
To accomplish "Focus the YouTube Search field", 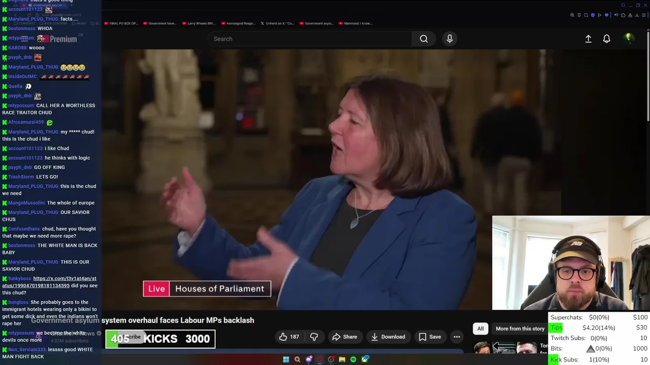I will point(310,39).
